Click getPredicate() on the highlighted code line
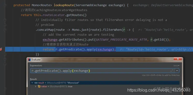This screenshot has width=193, height=95. pyautogui.click(x=72, y=49)
